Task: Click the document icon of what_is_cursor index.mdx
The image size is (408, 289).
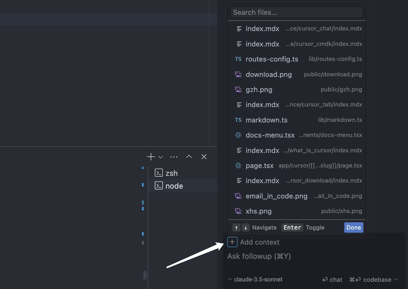Action: click(x=239, y=150)
